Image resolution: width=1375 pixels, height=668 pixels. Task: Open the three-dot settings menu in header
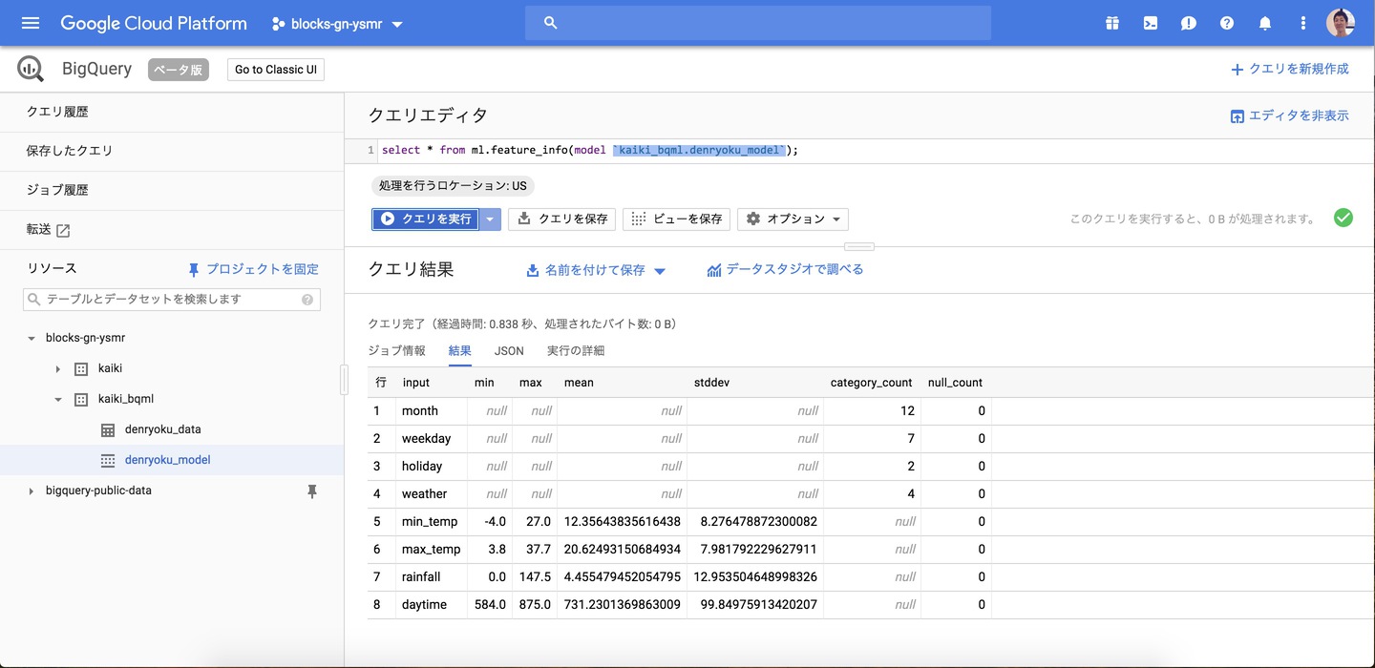tap(1303, 23)
